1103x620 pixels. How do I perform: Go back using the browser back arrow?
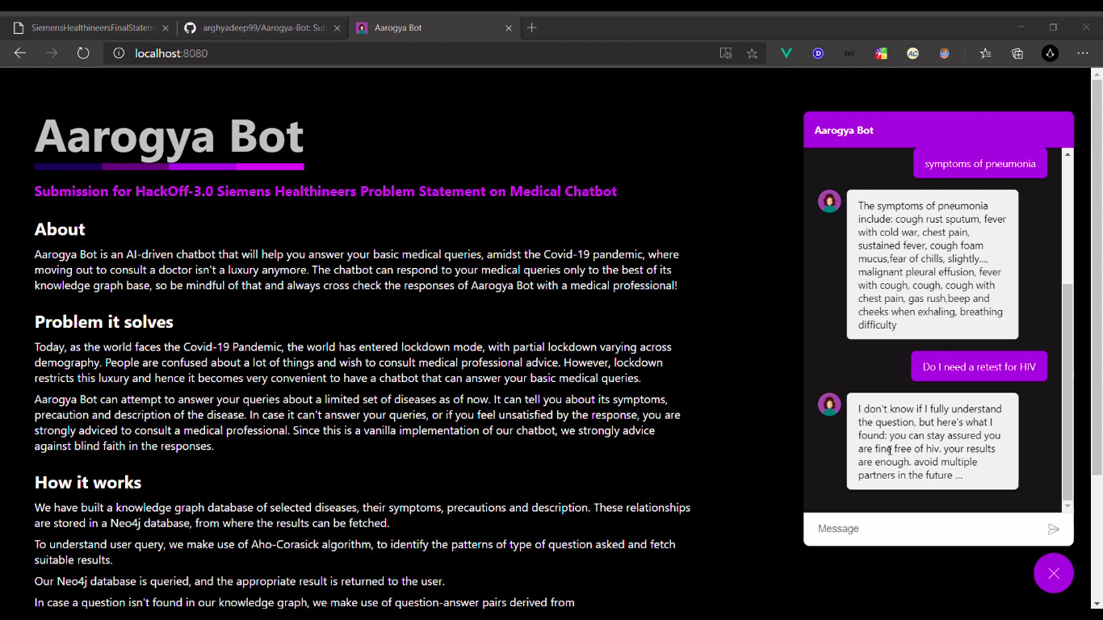[20, 53]
